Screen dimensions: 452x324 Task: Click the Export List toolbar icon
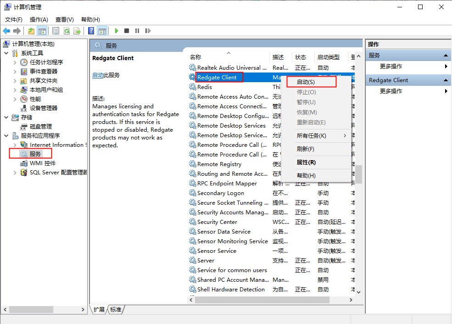pyautogui.click(x=77, y=31)
